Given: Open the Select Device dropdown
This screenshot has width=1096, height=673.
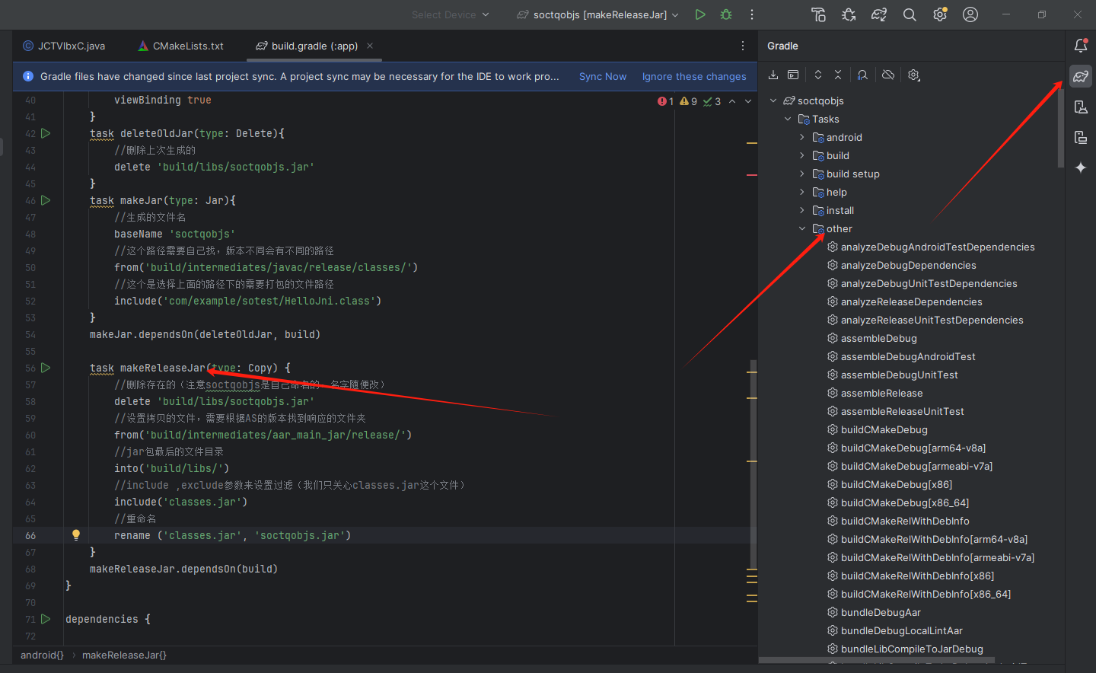Looking at the screenshot, I should (451, 14).
